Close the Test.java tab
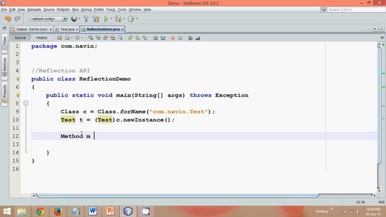 tap(77, 30)
